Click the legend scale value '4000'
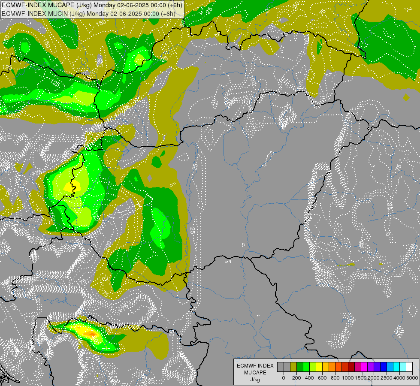The height and width of the screenshot is (386, 420). pyautogui.click(x=399, y=378)
